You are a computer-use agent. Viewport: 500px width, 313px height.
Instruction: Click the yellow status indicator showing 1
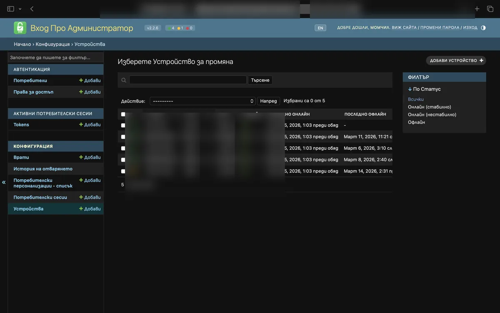[180, 28]
